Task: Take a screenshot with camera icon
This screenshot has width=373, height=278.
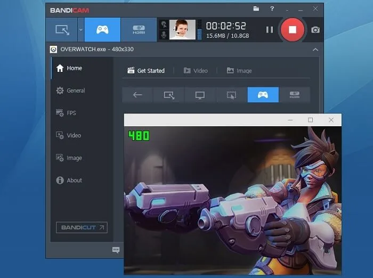Action: click(315, 30)
